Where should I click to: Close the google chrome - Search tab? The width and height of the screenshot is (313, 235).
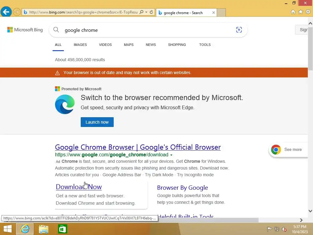pos(214,13)
